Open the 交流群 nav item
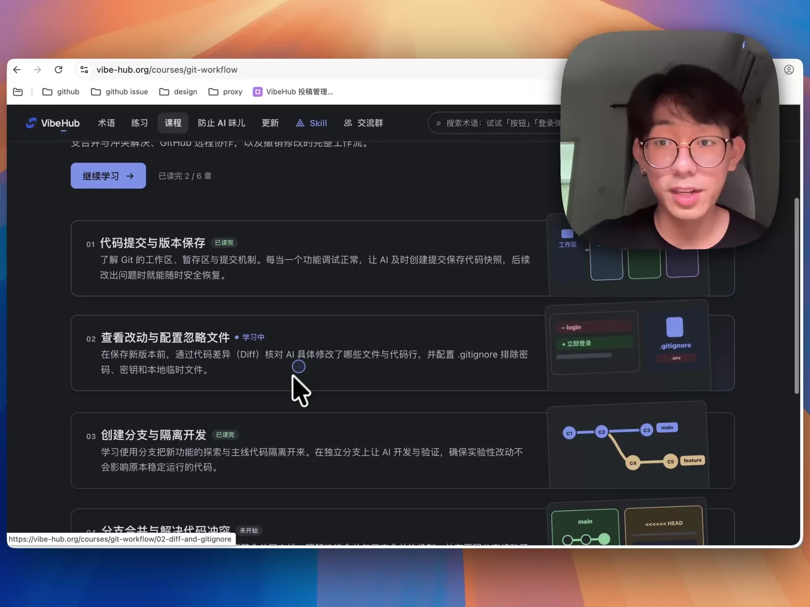Screen dimensions: 810x607 363,123
